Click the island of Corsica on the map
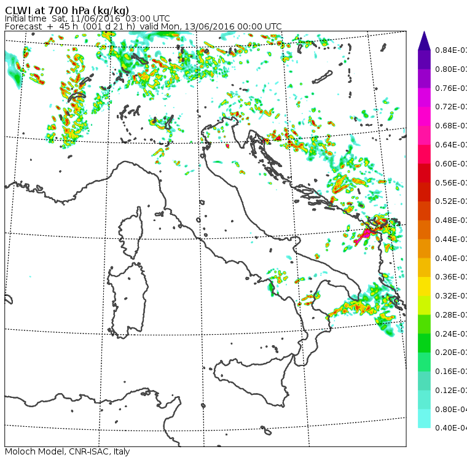Image resolution: width=467 pixels, height=460 pixels. (131, 234)
